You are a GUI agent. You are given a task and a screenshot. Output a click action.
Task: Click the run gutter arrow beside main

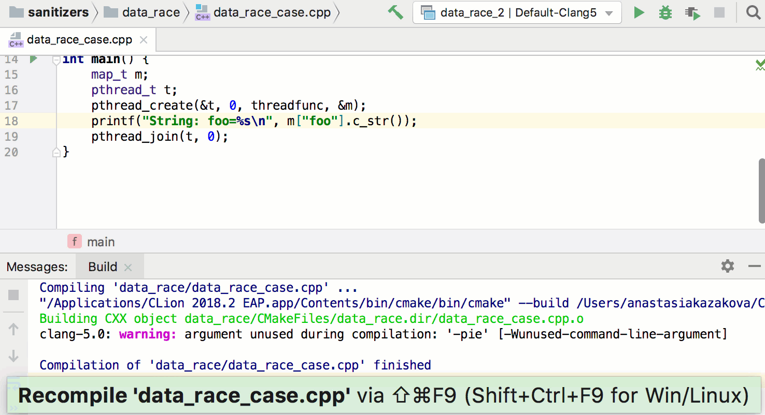pyautogui.click(x=34, y=59)
